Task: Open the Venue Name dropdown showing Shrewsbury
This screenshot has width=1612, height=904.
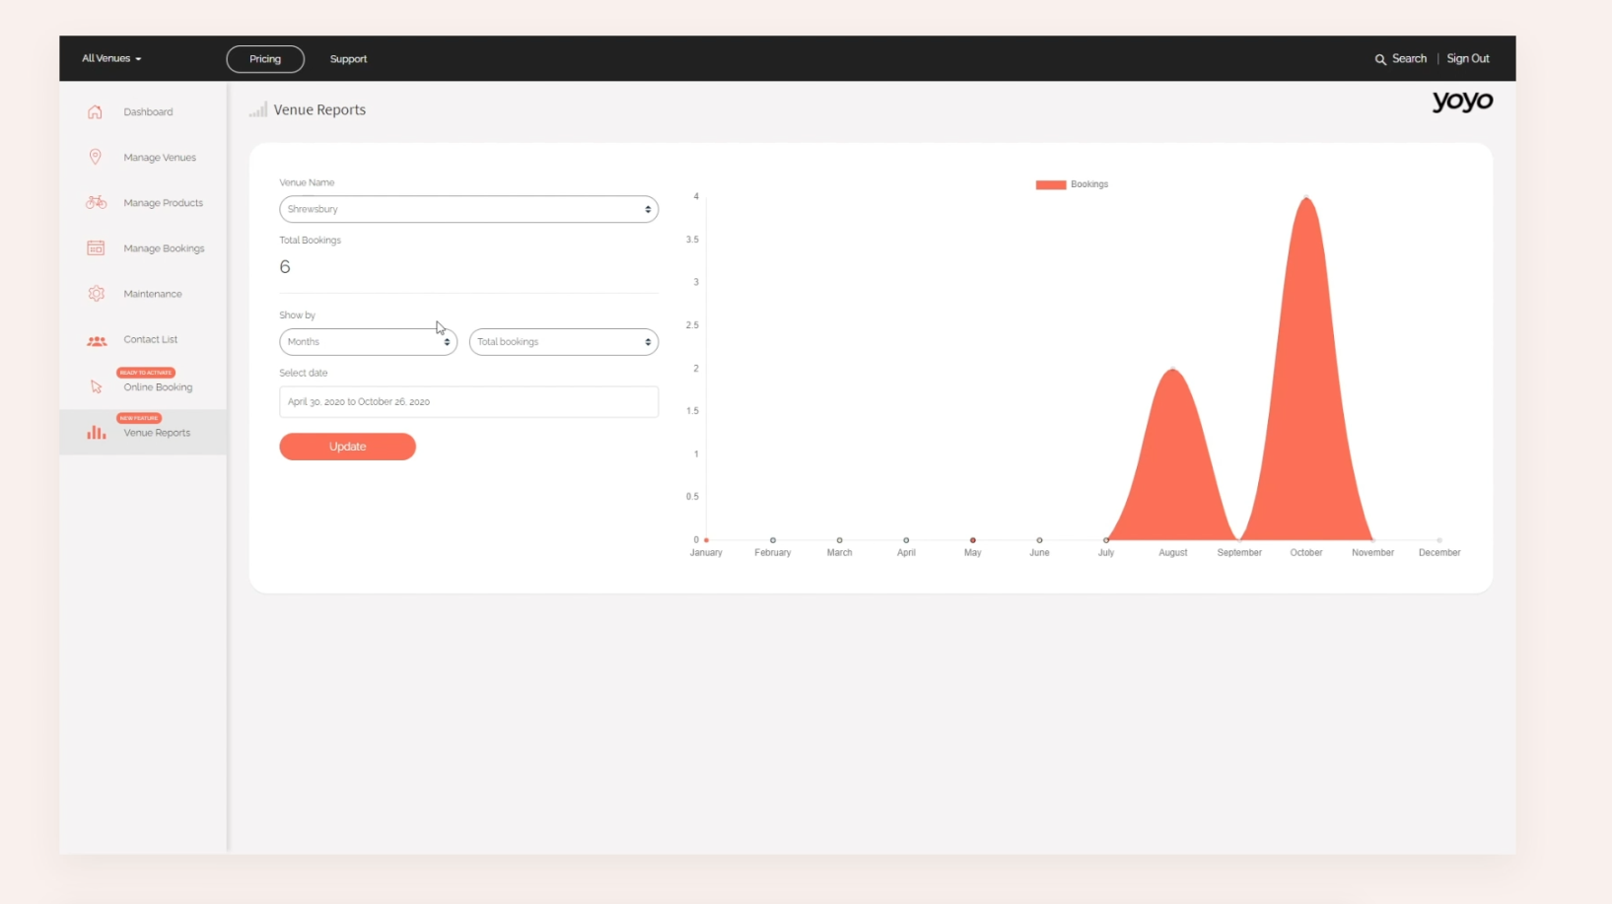Action: click(468, 209)
